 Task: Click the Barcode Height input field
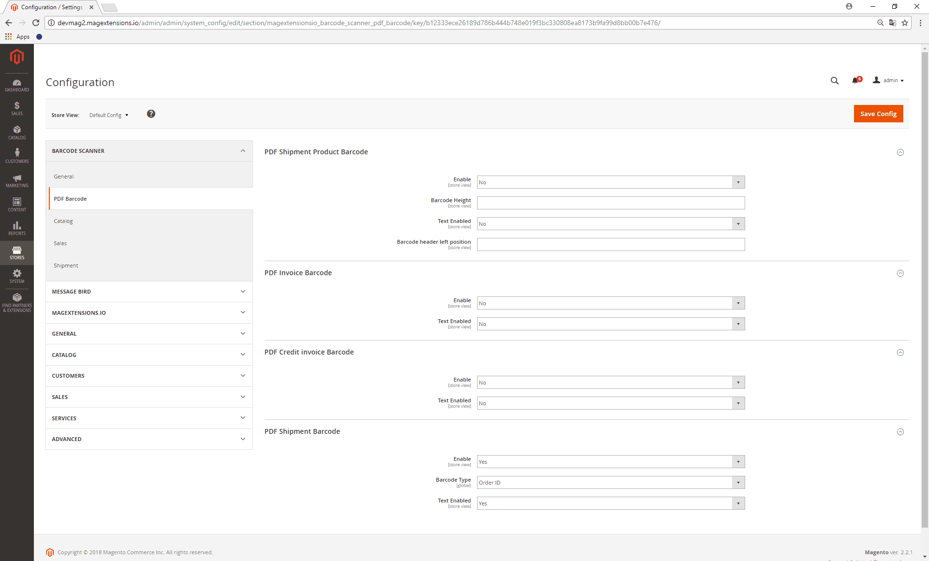pyautogui.click(x=611, y=203)
